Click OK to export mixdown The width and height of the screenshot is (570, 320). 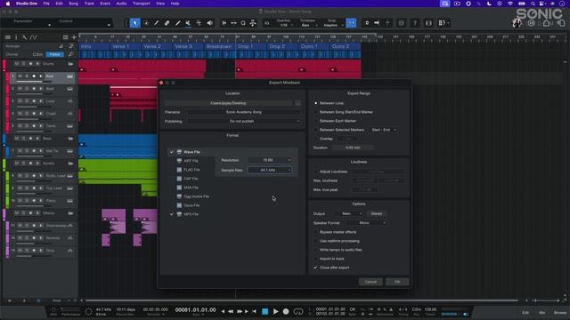tap(397, 282)
